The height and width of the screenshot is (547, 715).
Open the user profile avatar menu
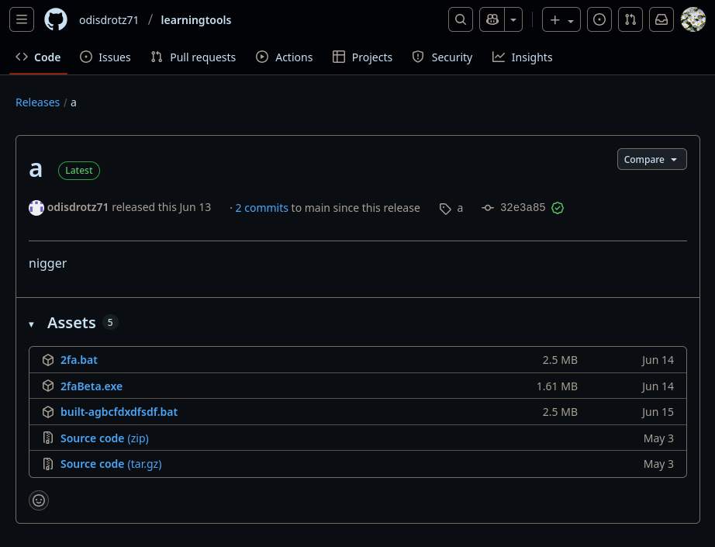pos(693,20)
